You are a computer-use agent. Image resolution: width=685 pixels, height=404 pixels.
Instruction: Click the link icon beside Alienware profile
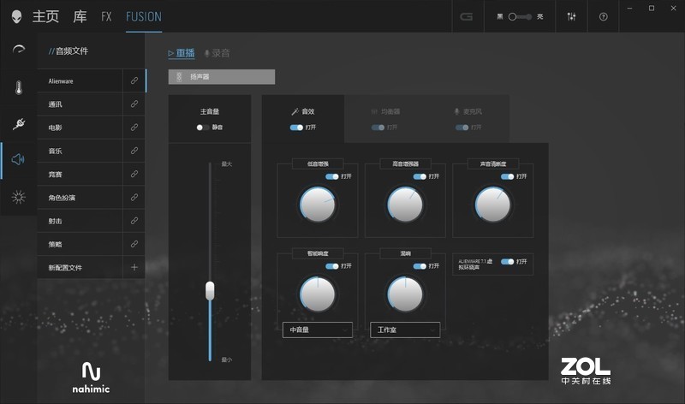coord(134,80)
